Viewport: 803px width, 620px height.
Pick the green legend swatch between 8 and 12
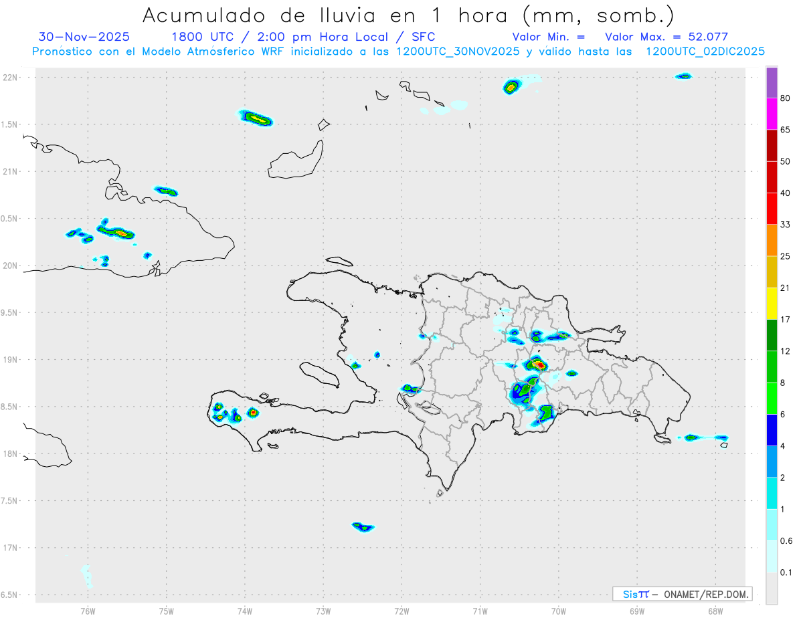(x=772, y=366)
